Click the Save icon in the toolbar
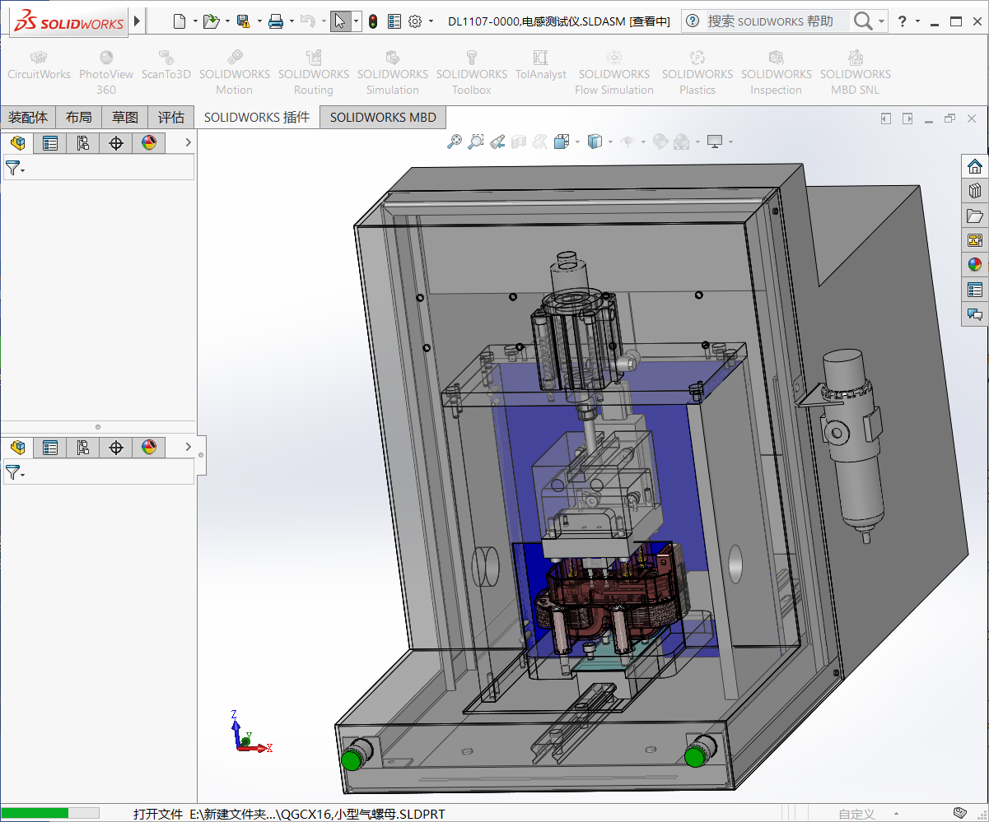989x822 pixels. click(243, 21)
